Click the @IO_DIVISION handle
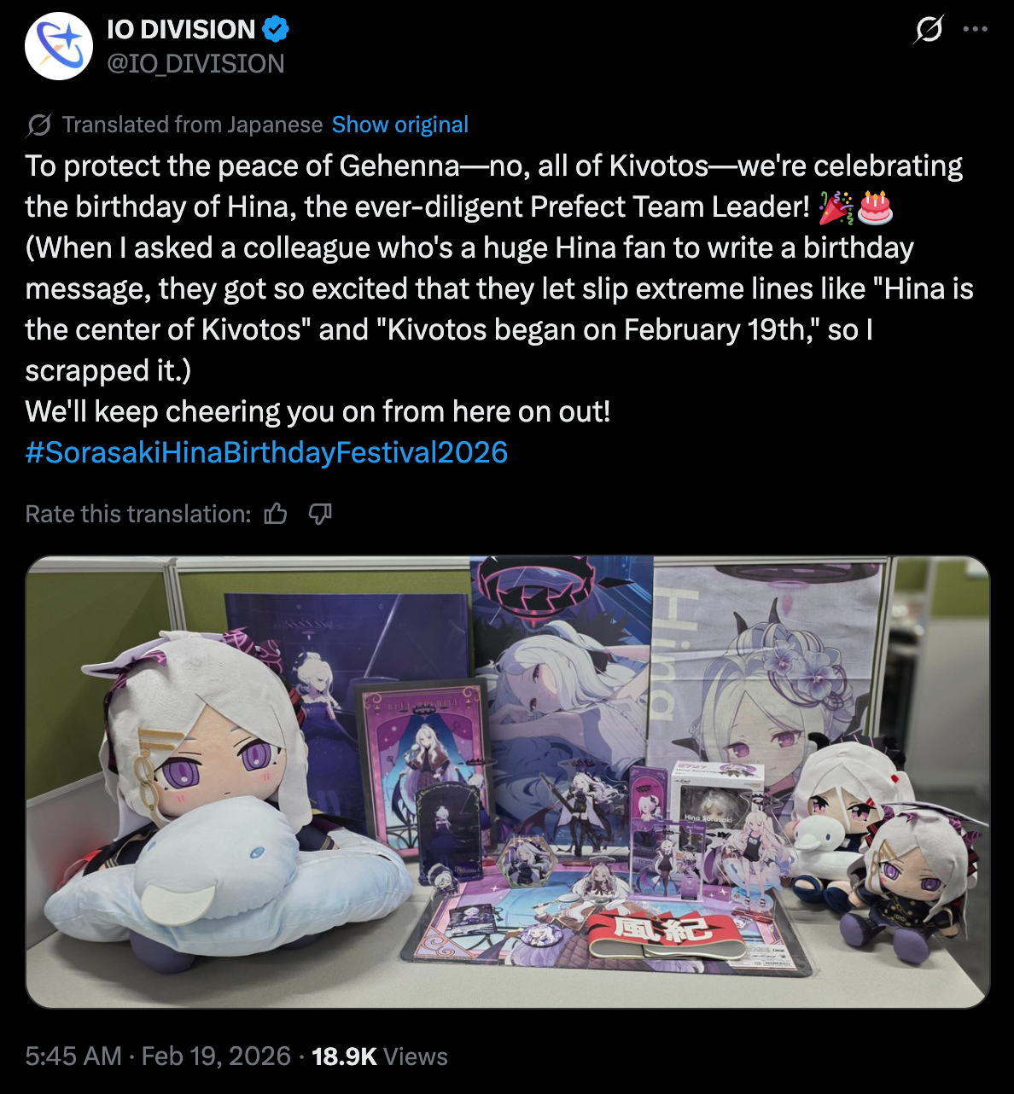This screenshot has height=1094, width=1014. [195, 64]
